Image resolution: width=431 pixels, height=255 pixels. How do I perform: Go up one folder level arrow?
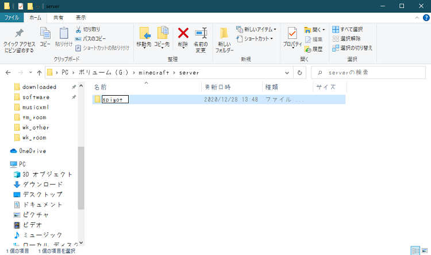coord(39,73)
